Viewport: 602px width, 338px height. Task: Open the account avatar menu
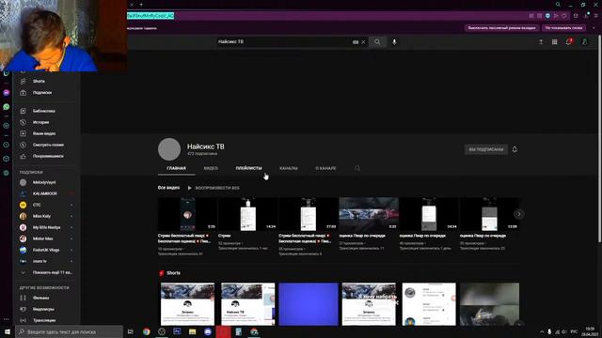coord(584,41)
